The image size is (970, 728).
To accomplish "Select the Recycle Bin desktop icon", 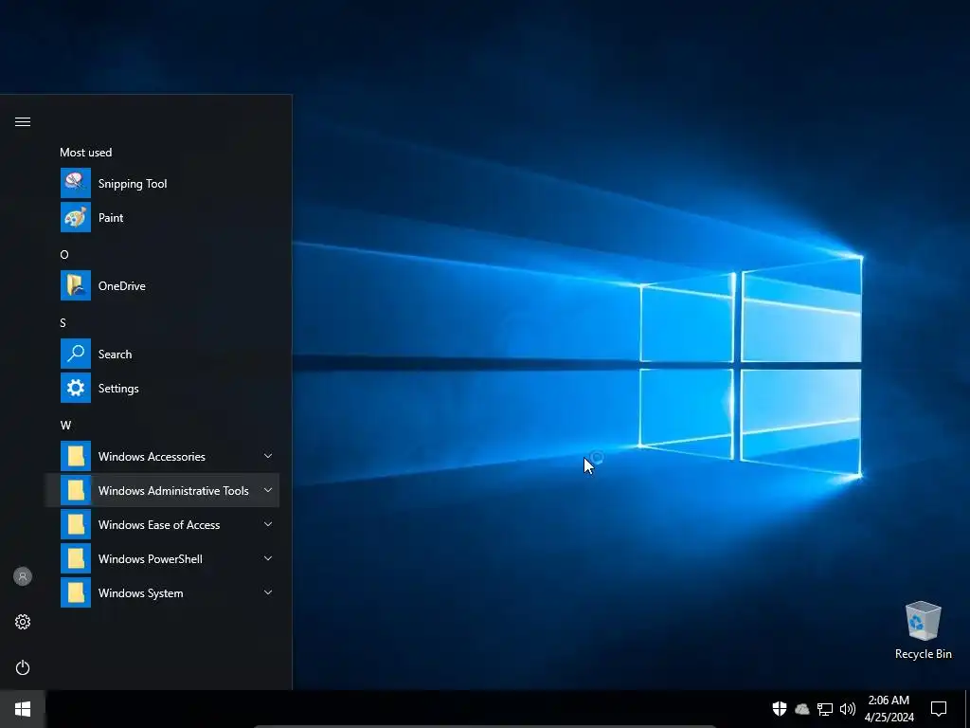I will click(x=923, y=621).
